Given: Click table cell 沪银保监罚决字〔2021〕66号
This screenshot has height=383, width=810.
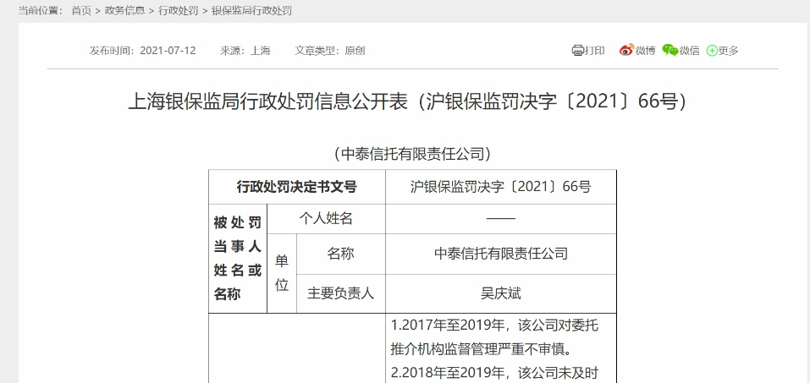Looking at the screenshot, I should click(x=501, y=187).
